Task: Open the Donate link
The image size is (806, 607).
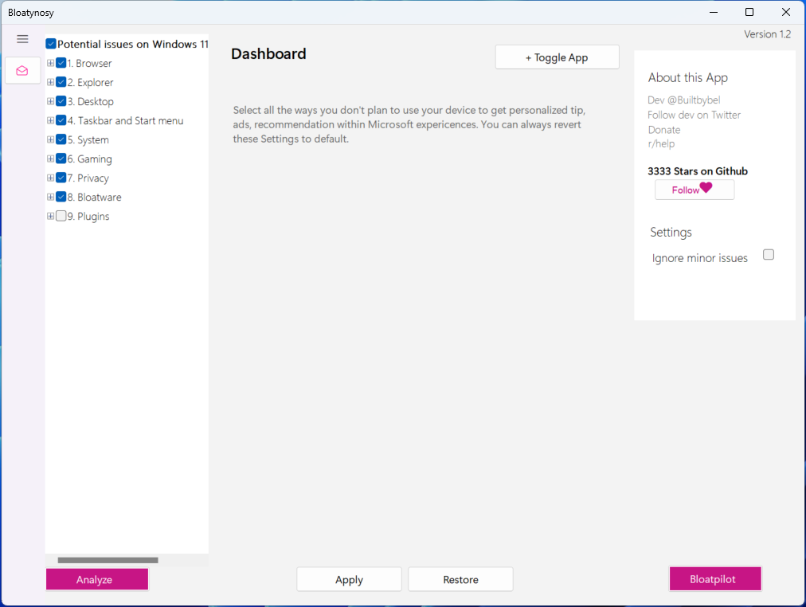Action: coord(663,129)
